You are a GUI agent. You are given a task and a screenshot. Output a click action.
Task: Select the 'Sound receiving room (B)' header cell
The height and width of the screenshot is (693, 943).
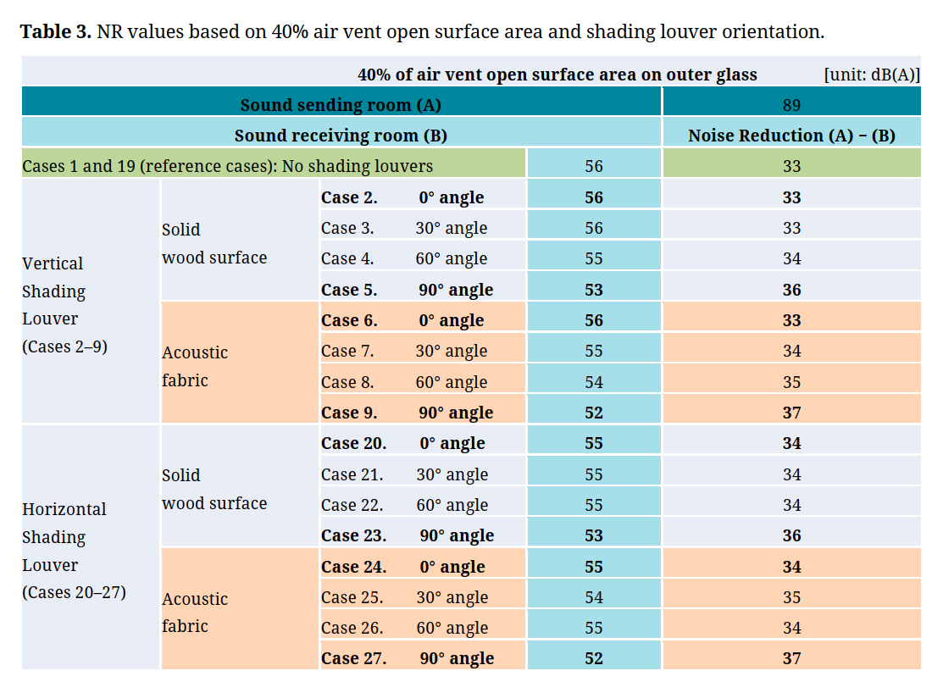tap(341, 136)
